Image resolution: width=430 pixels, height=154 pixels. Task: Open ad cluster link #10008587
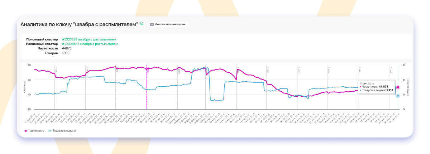90,44
